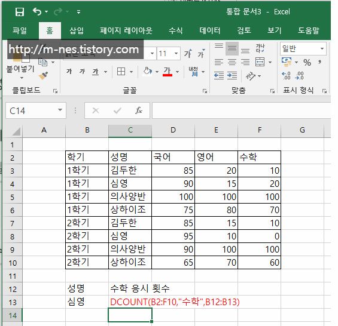This screenshot has width=338, height=326.
Task: Apply accounting currency format icon
Action: pos(287,62)
